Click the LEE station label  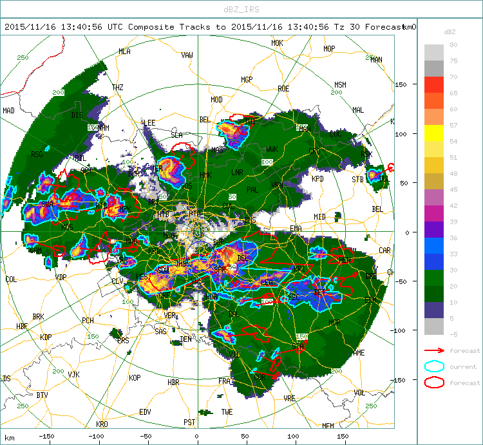[149, 123]
